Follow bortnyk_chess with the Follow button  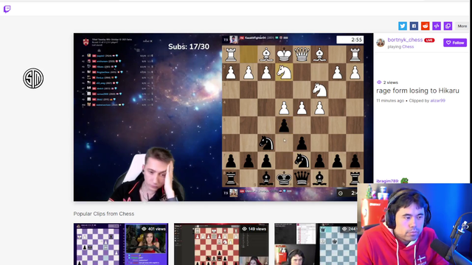455,43
